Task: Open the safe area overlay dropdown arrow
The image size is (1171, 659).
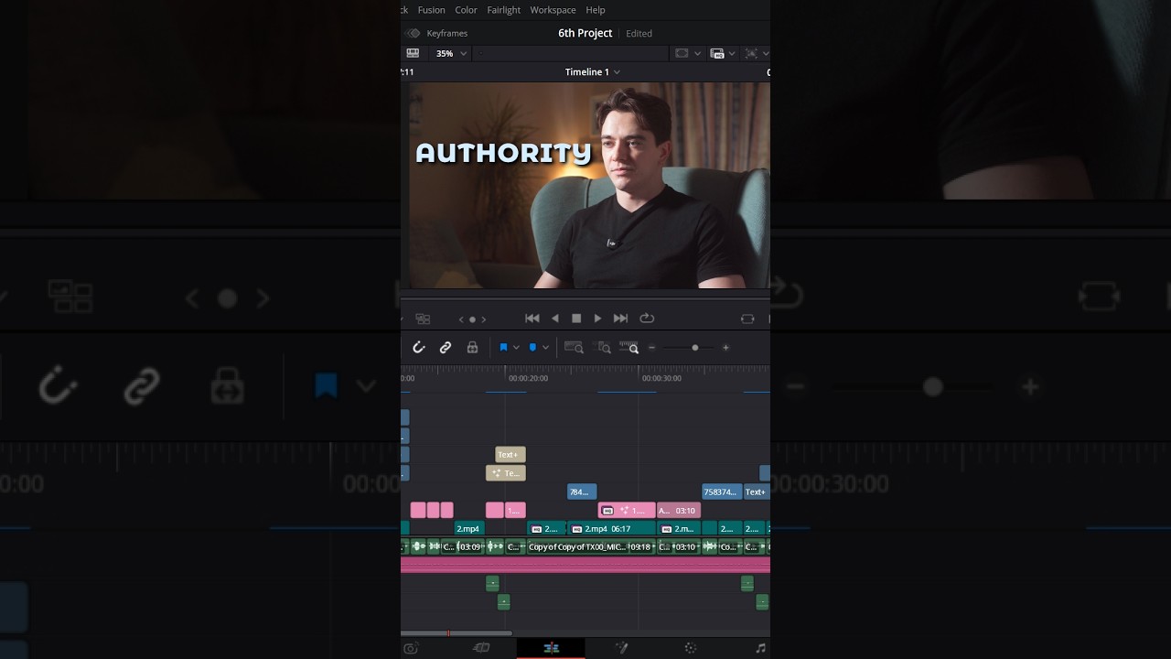Action: (698, 53)
